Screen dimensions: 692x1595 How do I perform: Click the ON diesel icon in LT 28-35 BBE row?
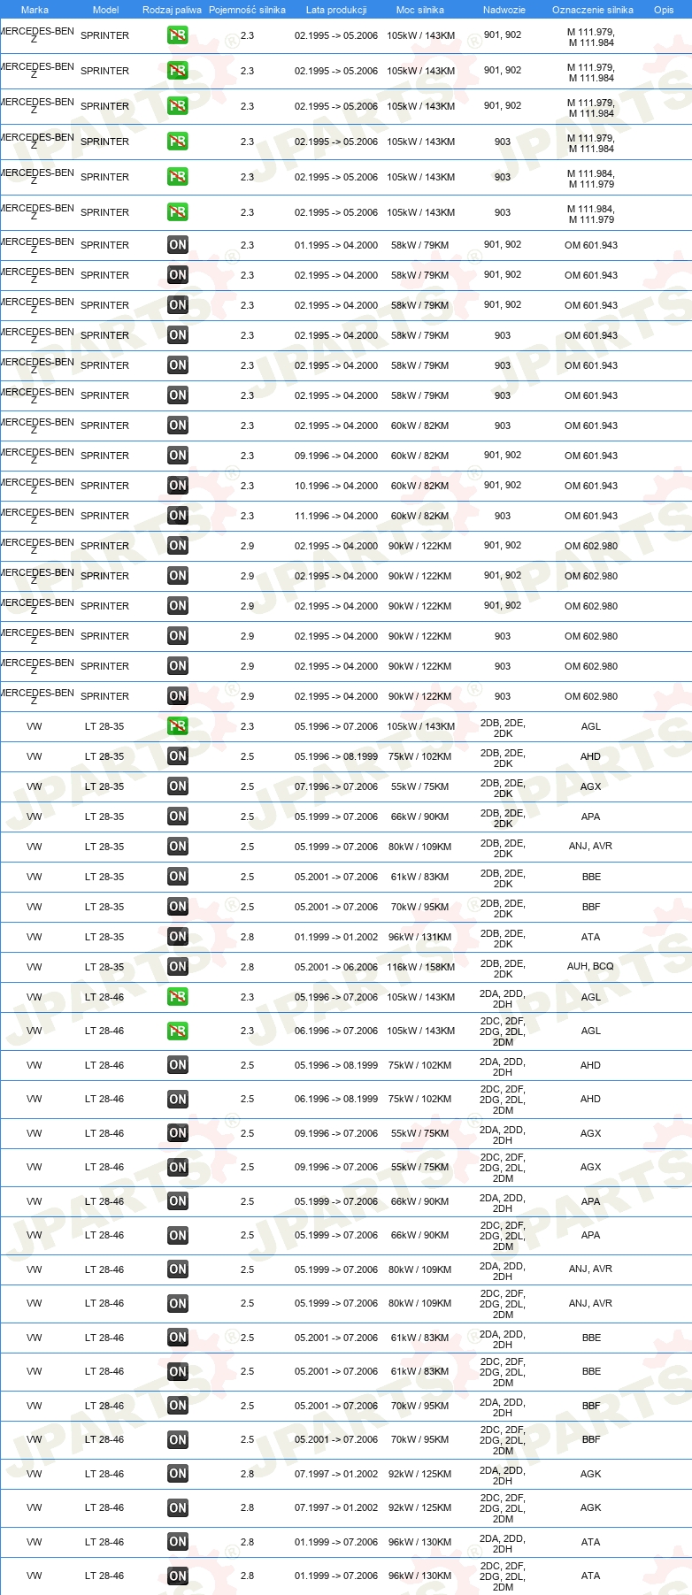(178, 877)
